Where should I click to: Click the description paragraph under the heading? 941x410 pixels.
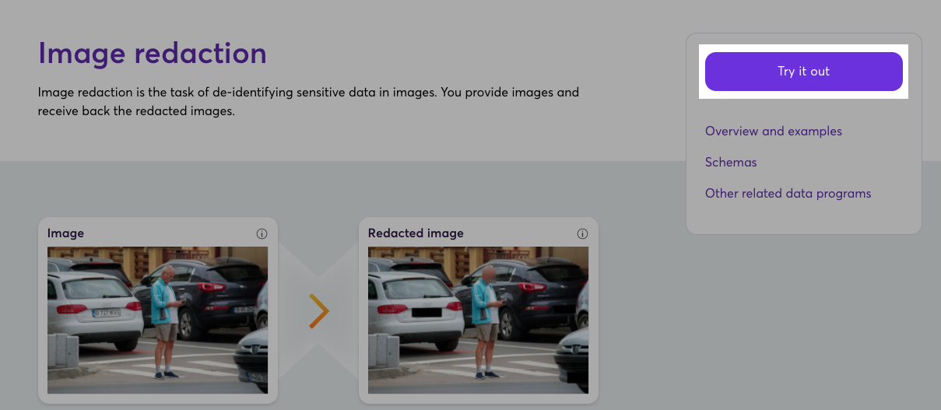tap(308, 102)
